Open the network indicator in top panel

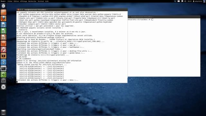[175, 1]
